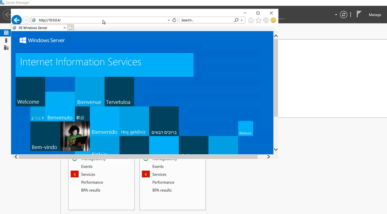This screenshot has height=214, width=387.
Task: Click the Benvenuto tile
Action: 60,106
